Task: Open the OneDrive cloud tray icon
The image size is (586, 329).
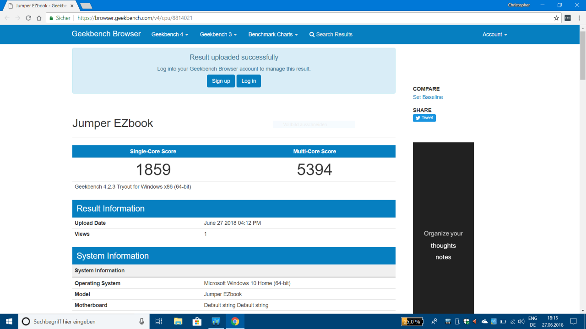Action: 485,322
